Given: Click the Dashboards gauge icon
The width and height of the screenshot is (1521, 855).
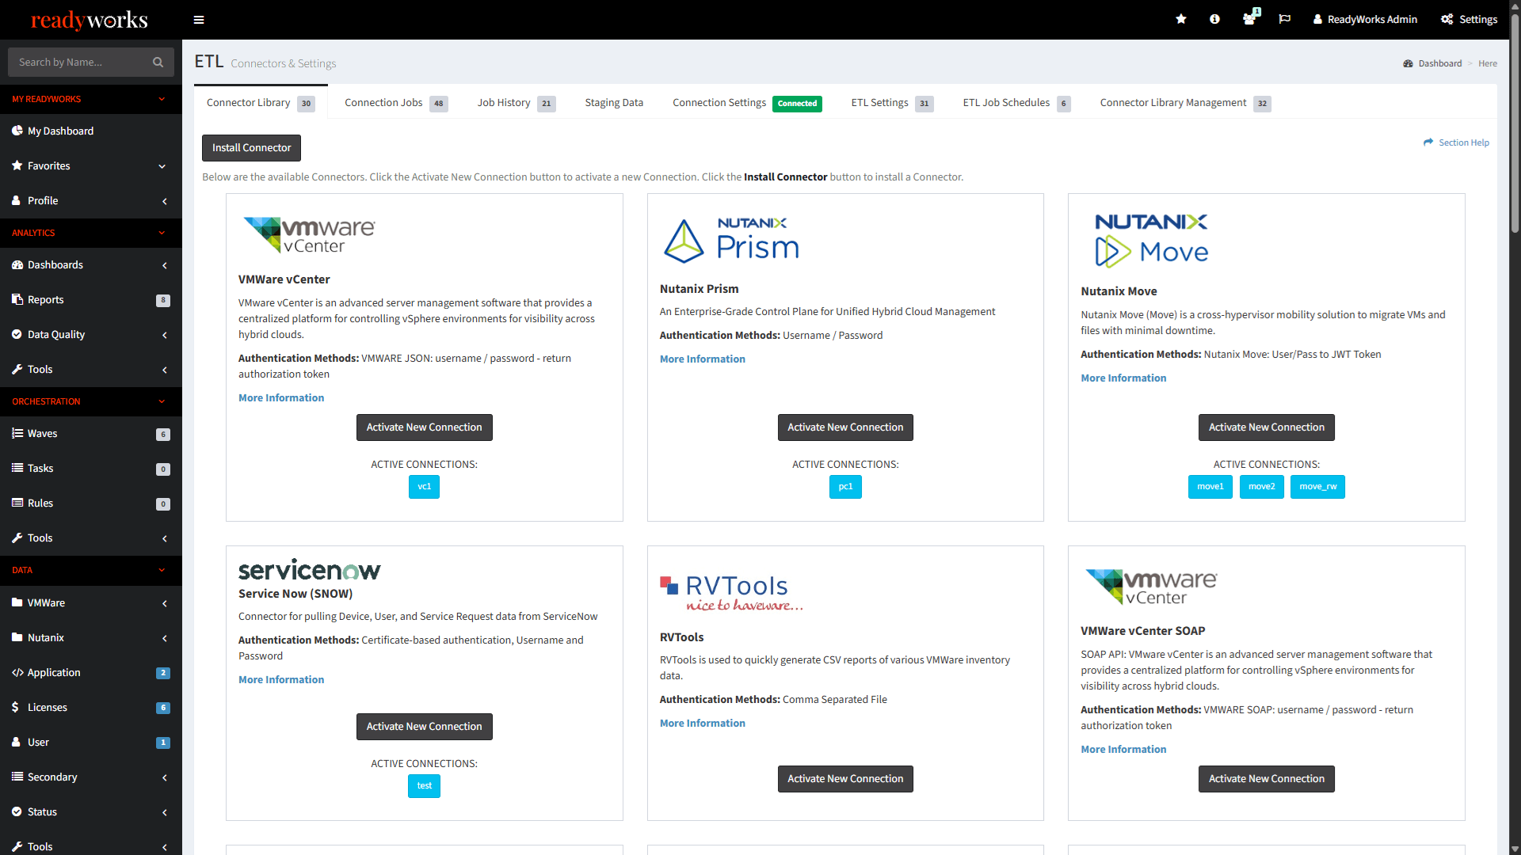Looking at the screenshot, I should pos(17,264).
